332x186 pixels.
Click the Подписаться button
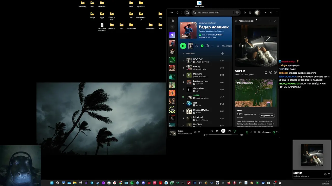point(267,115)
